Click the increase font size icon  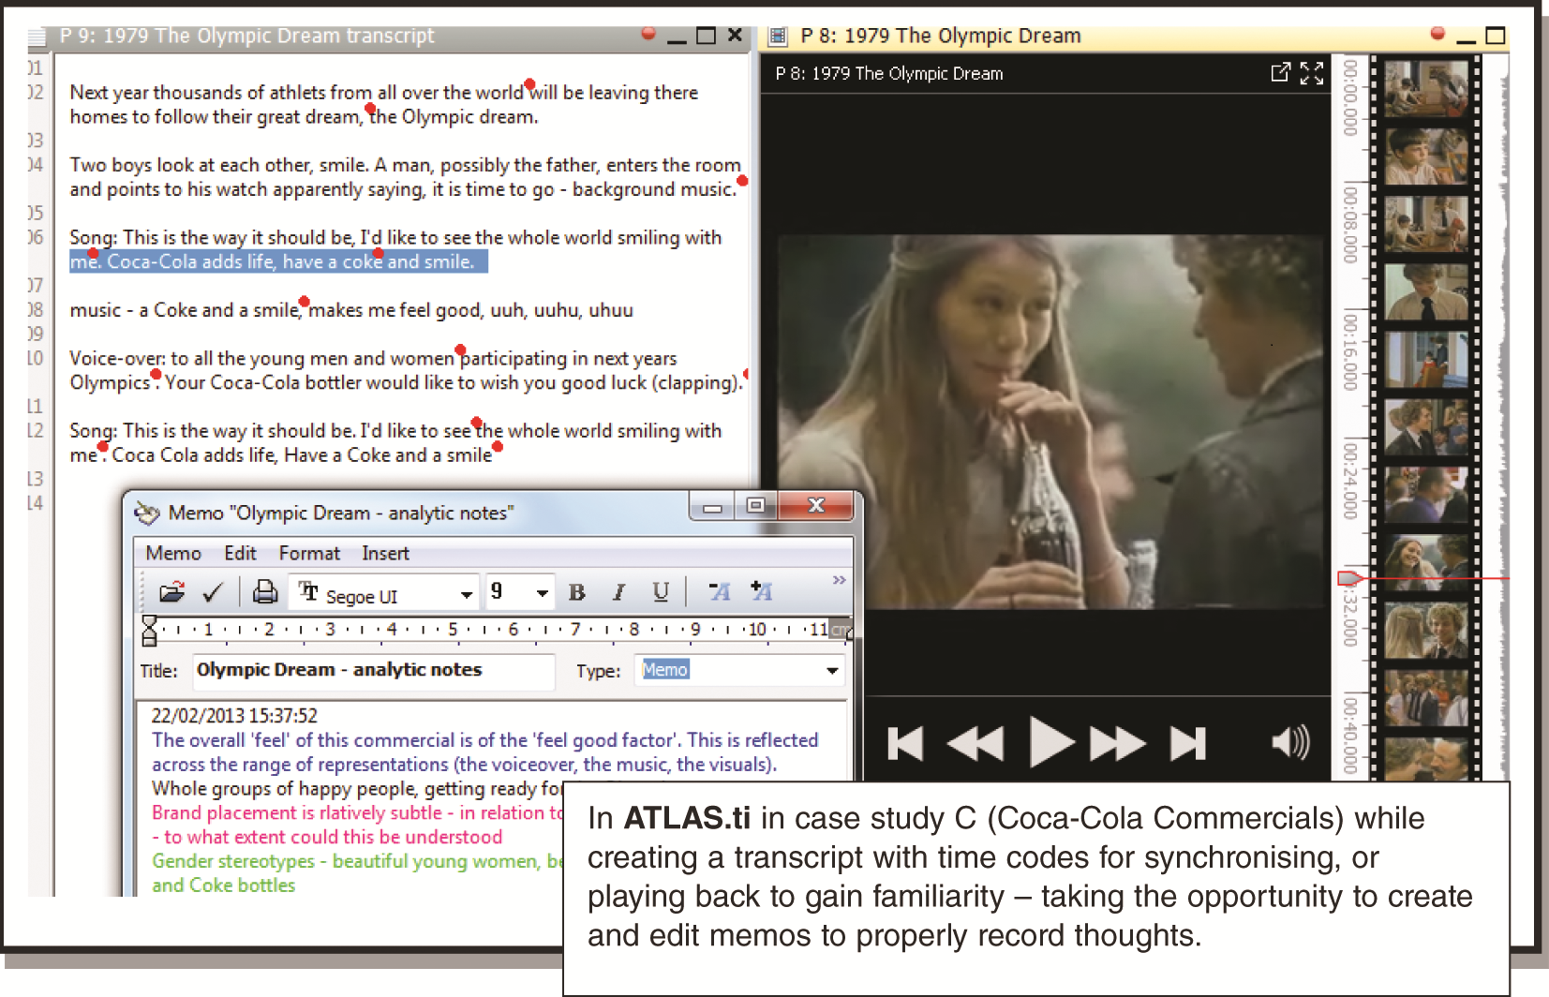pyautogui.click(x=761, y=590)
